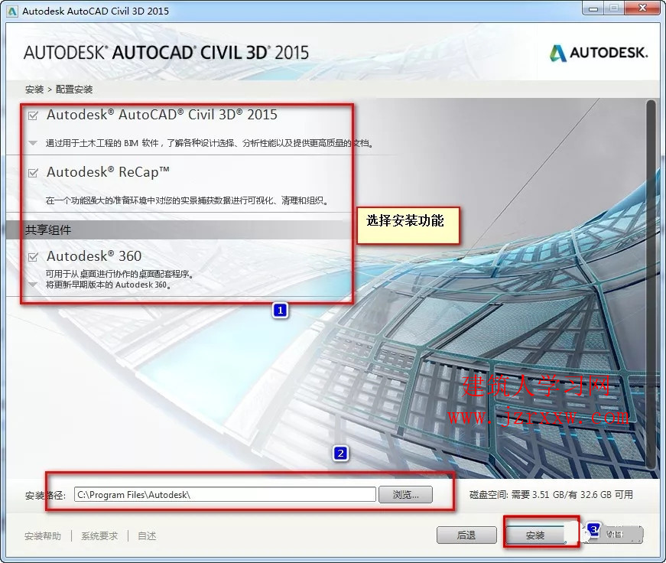Viewport: 666px width, 563px height.
Task: Click the Autodesk® AutoCAD® Civil 3D® 2015 title
Action: coord(162,115)
